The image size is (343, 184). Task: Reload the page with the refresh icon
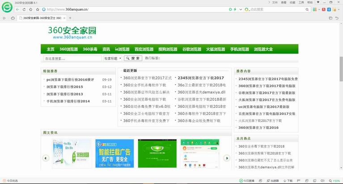24,9
